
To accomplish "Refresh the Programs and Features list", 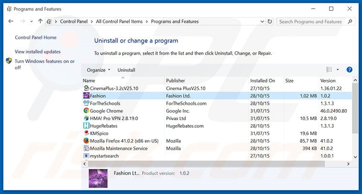I will [269, 21].
